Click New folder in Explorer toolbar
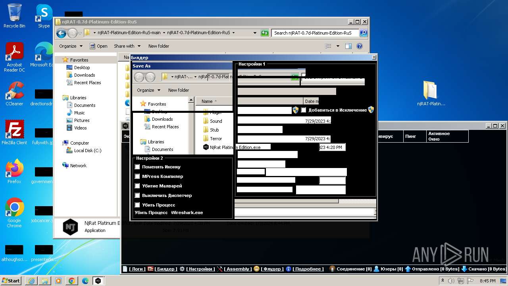508x286 pixels. point(159,46)
